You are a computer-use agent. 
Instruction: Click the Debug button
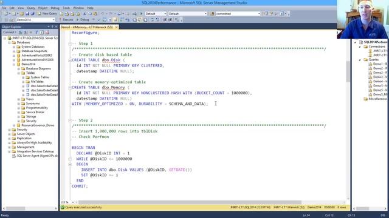[x=83, y=19]
